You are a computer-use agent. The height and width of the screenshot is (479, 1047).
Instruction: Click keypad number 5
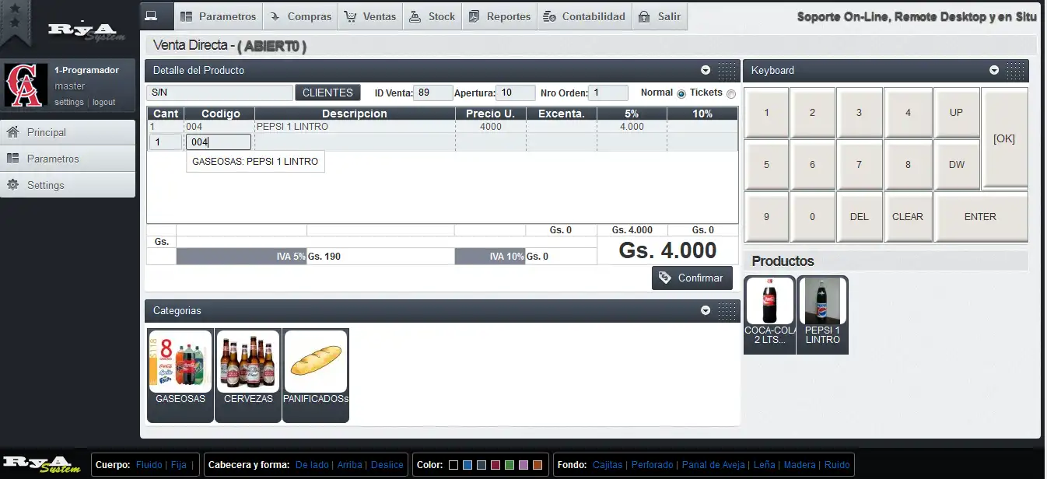[x=766, y=165]
